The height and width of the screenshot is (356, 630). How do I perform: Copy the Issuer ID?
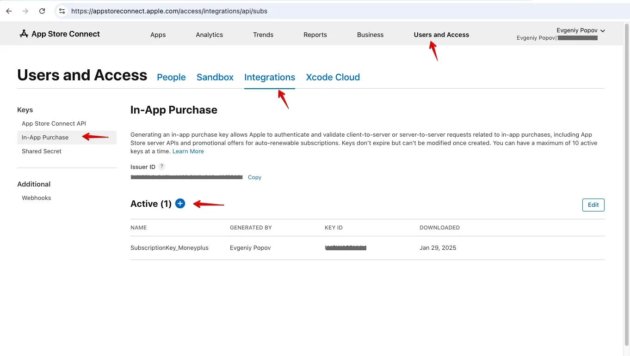pyautogui.click(x=254, y=177)
